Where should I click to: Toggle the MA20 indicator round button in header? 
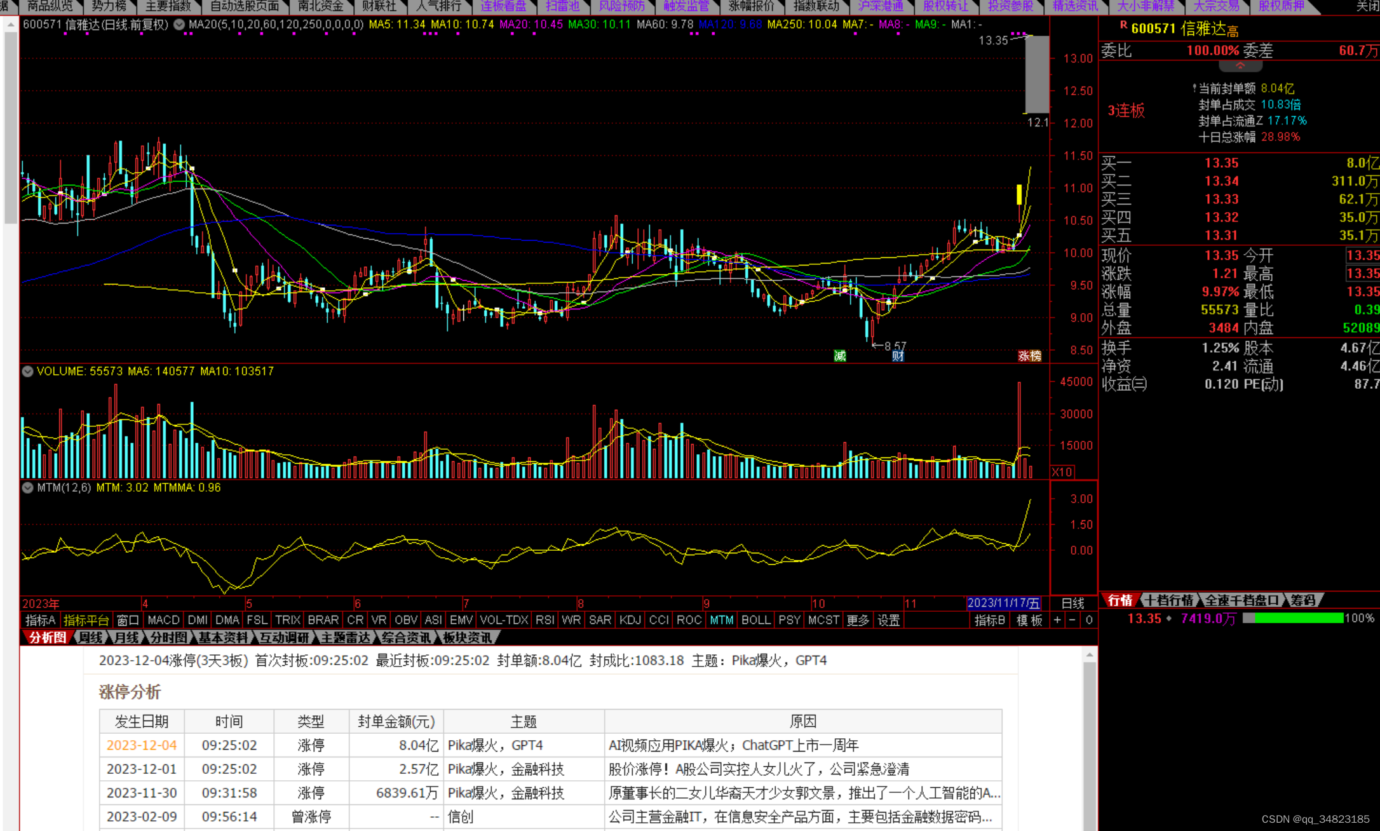(179, 25)
